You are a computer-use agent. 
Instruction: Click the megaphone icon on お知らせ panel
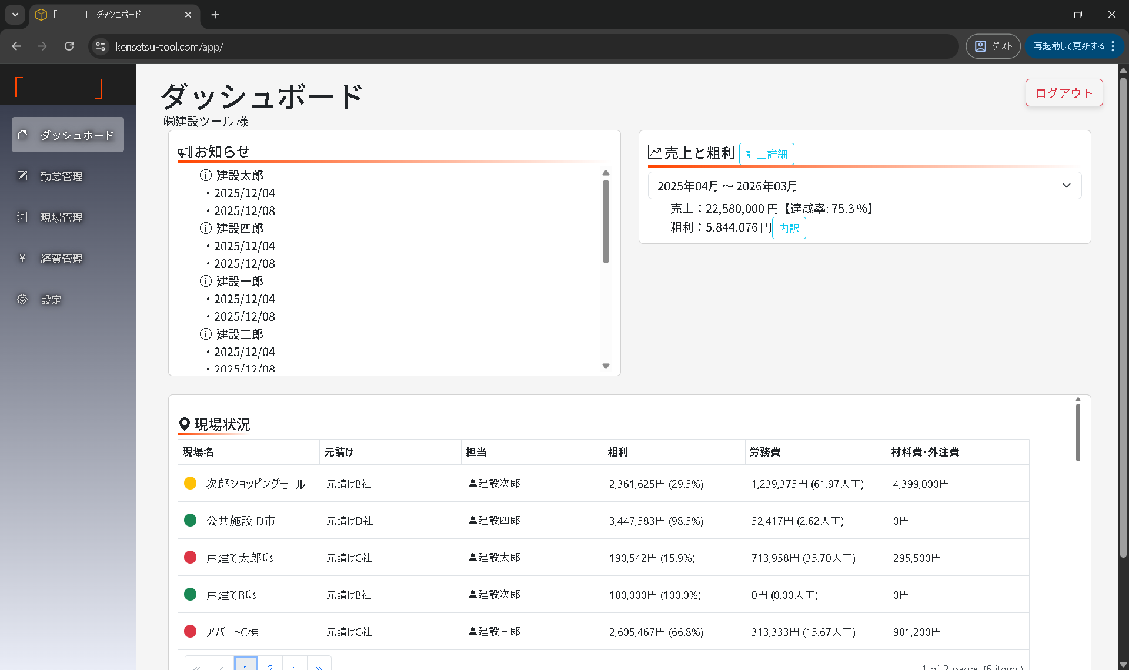click(184, 151)
